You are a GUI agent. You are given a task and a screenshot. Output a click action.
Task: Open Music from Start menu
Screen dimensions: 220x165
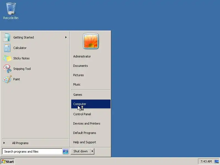(x=91, y=84)
